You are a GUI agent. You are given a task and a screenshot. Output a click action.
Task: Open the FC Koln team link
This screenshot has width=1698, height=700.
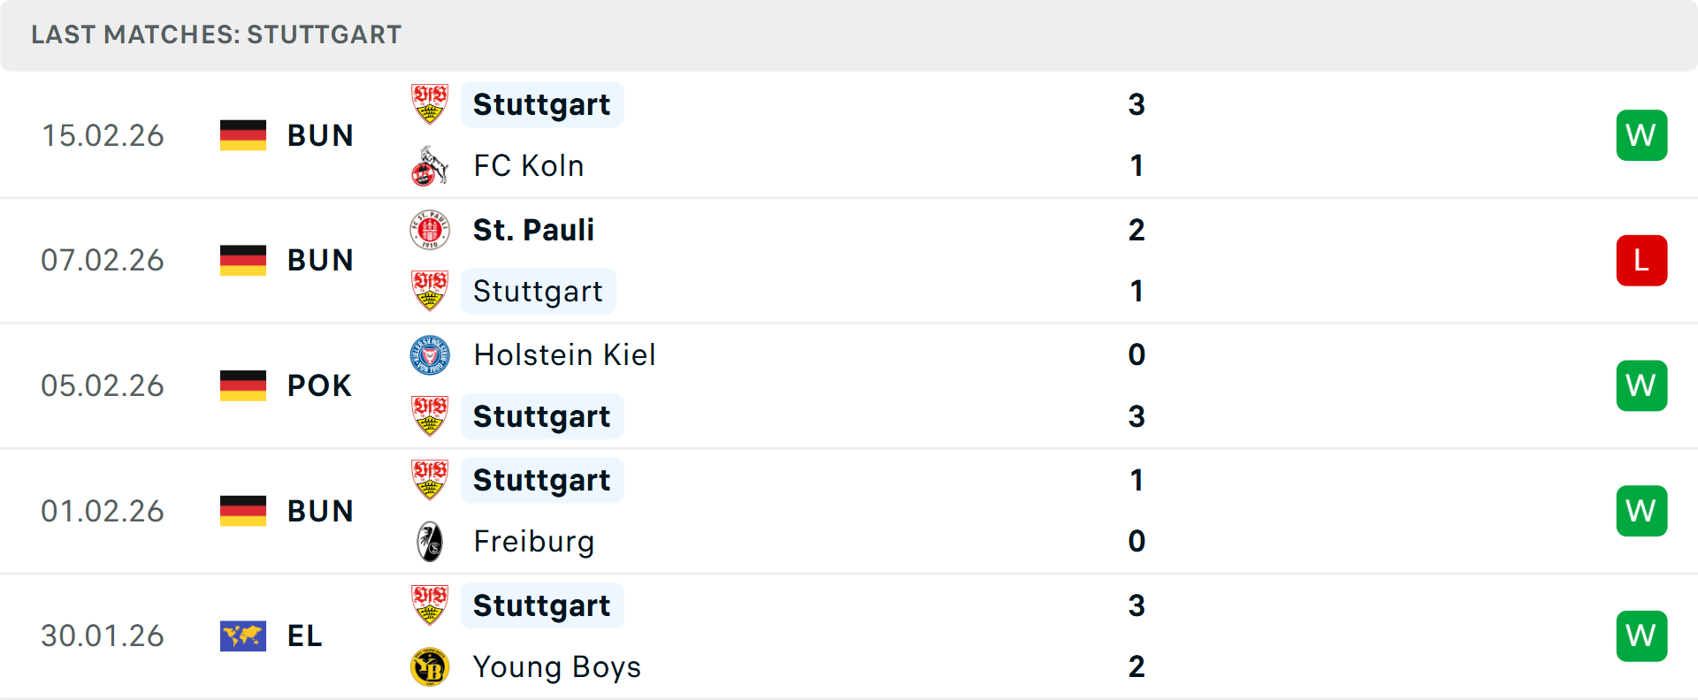pyautogui.click(x=528, y=166)
